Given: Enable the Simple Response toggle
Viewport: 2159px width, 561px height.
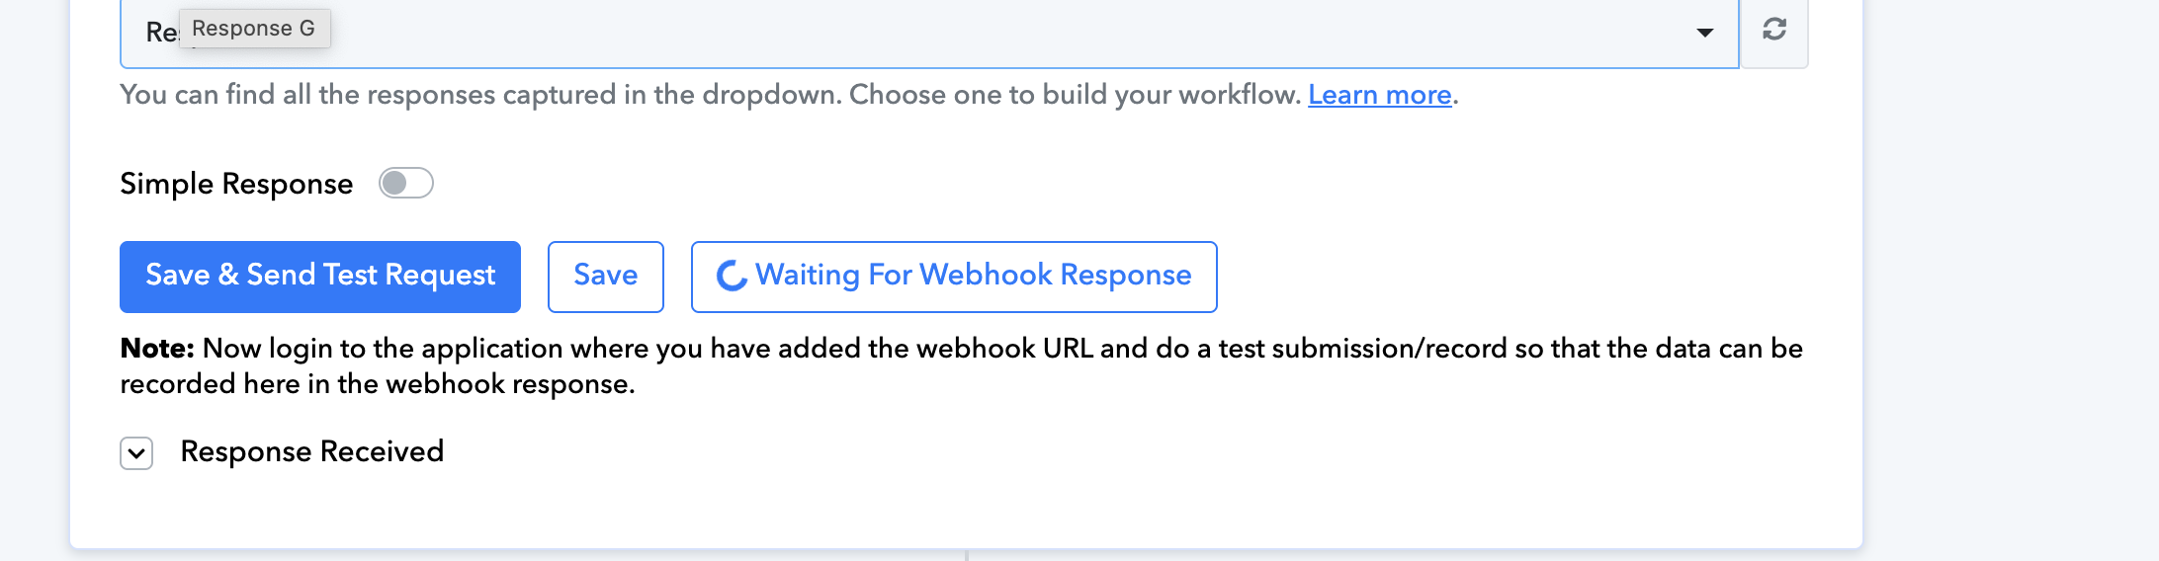Looking at the screenshot, I should [406, 183].
